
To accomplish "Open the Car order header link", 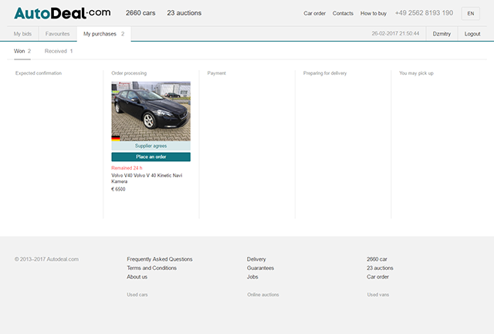I will pos(315,13).
